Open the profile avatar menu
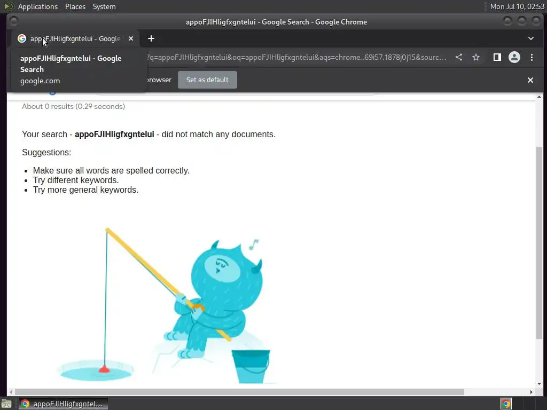The image size is (547, 410). (514, 57)
